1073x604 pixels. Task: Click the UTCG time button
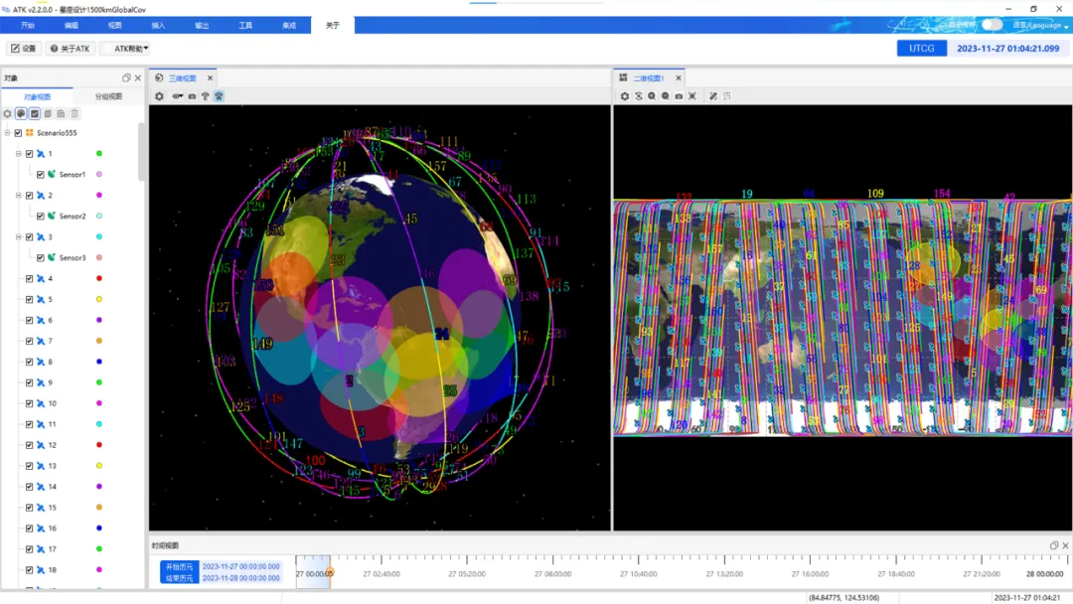pos(921,48)
